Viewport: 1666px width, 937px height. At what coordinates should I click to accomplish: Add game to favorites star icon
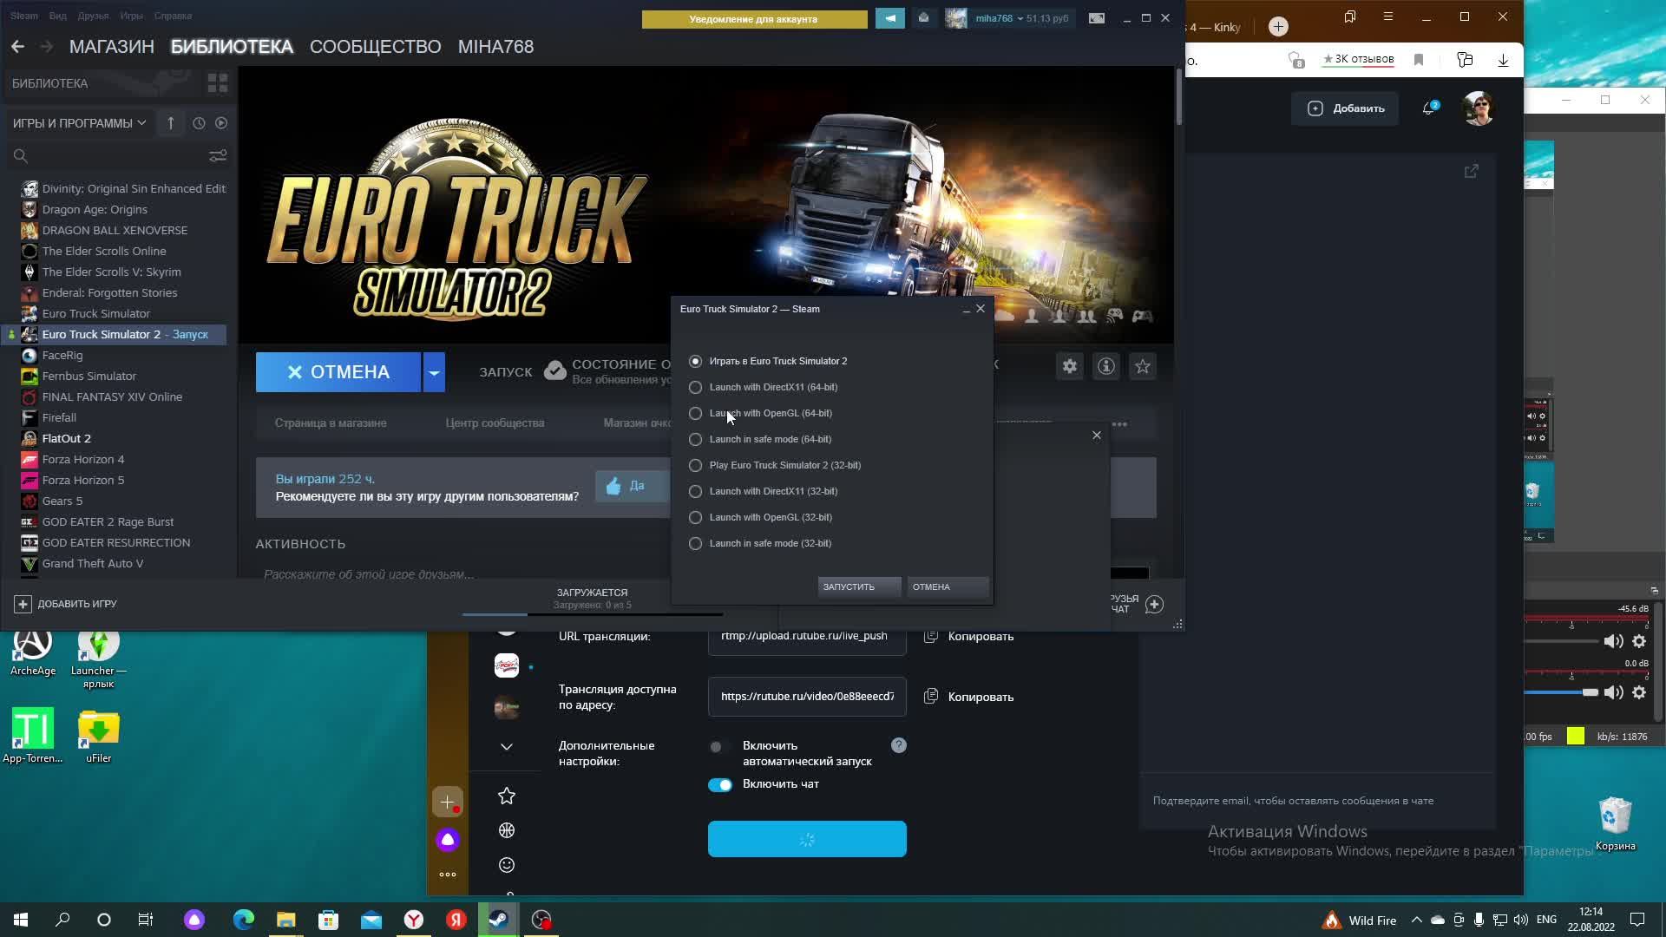point(1142,367)
